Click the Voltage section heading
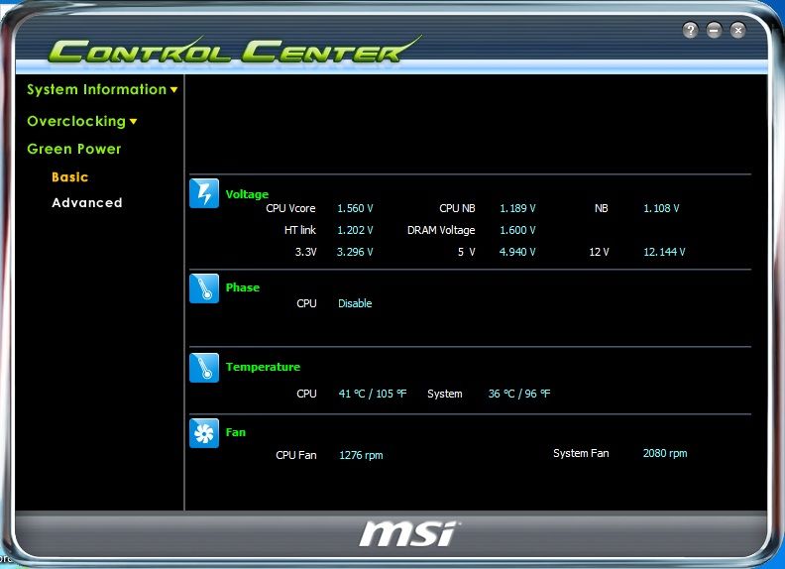The height and width of the screenshot is (569, 785). click(x=247, y=194)
